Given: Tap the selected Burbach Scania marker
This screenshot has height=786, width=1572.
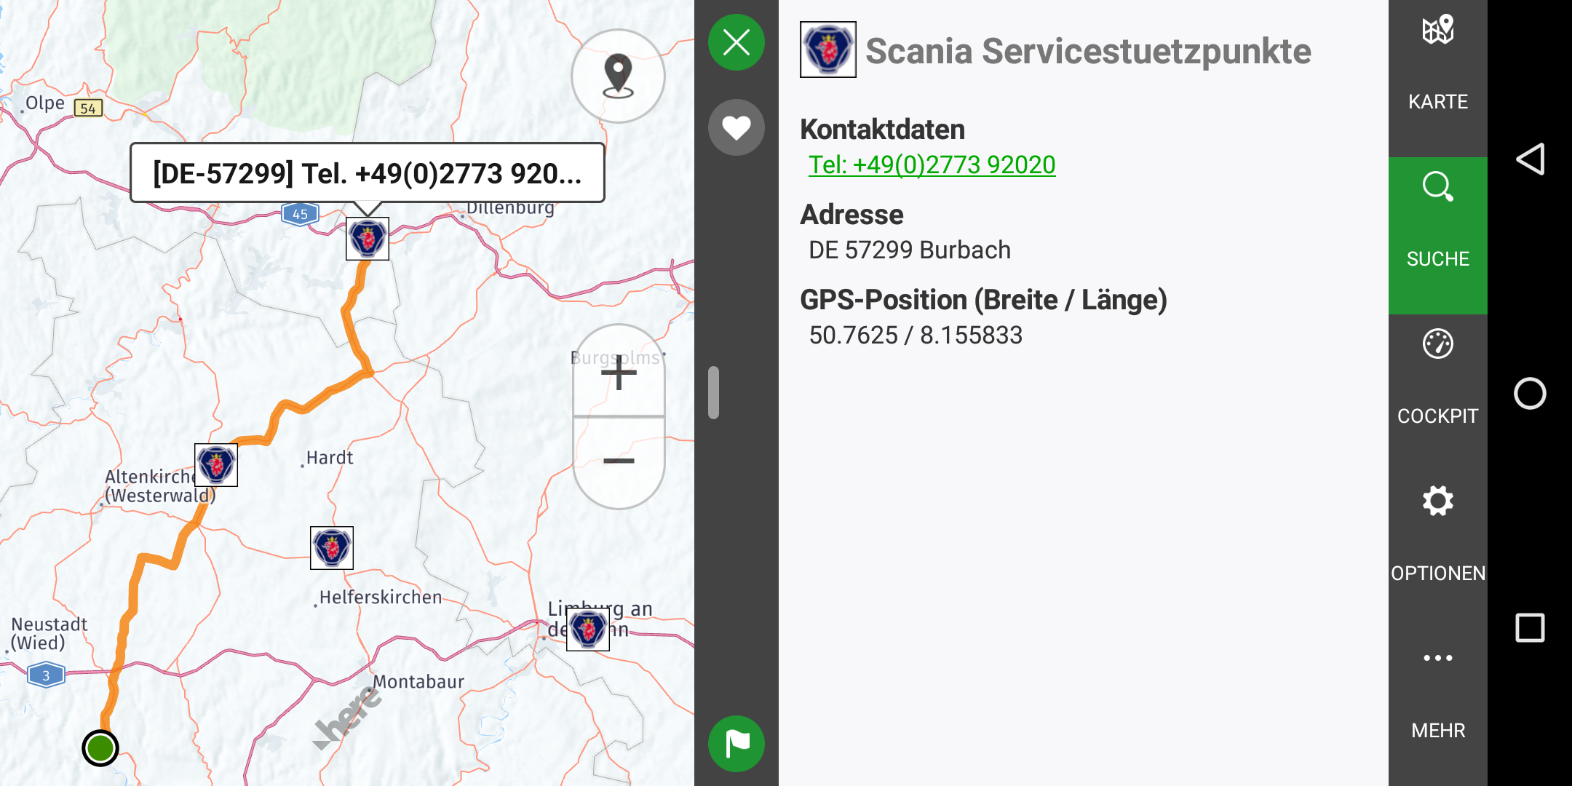Looking at the screenshot, I should click(x=368, y=239).
